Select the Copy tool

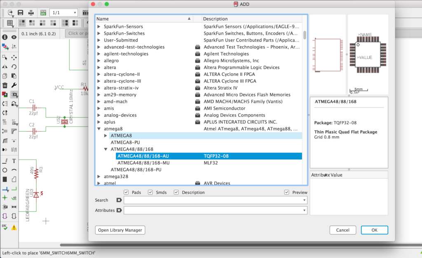click(5, 76)
